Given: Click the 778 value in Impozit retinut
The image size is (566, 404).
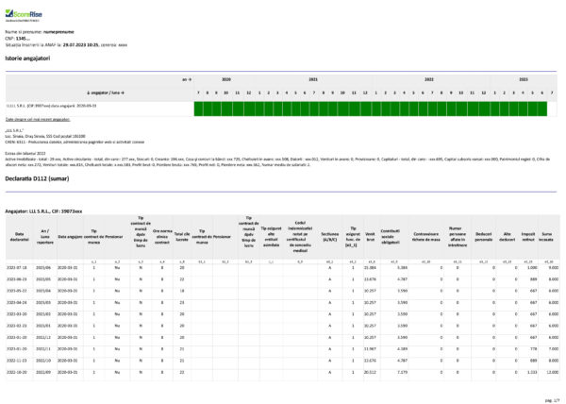Looking at the screenshot, I should [x=534, y=349].
